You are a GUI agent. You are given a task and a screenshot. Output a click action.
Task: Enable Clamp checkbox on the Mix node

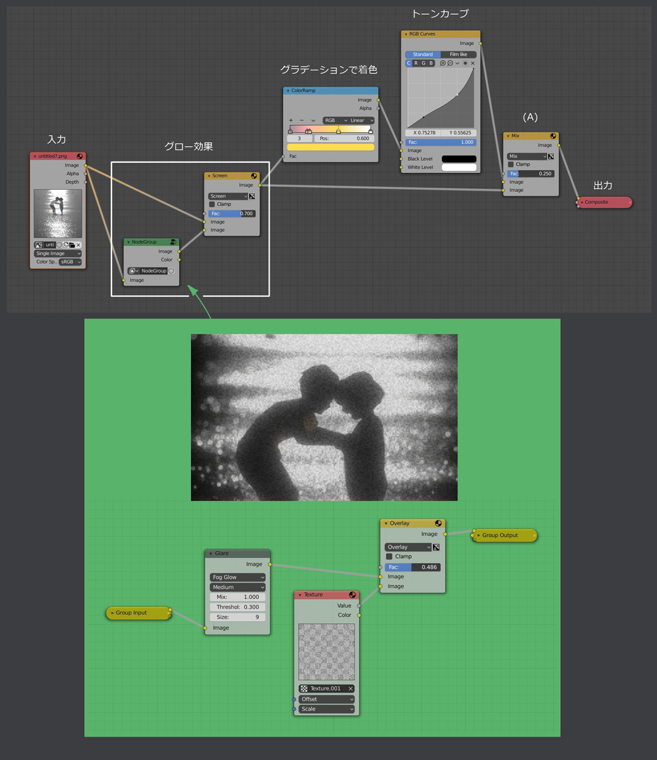(511, 165)
